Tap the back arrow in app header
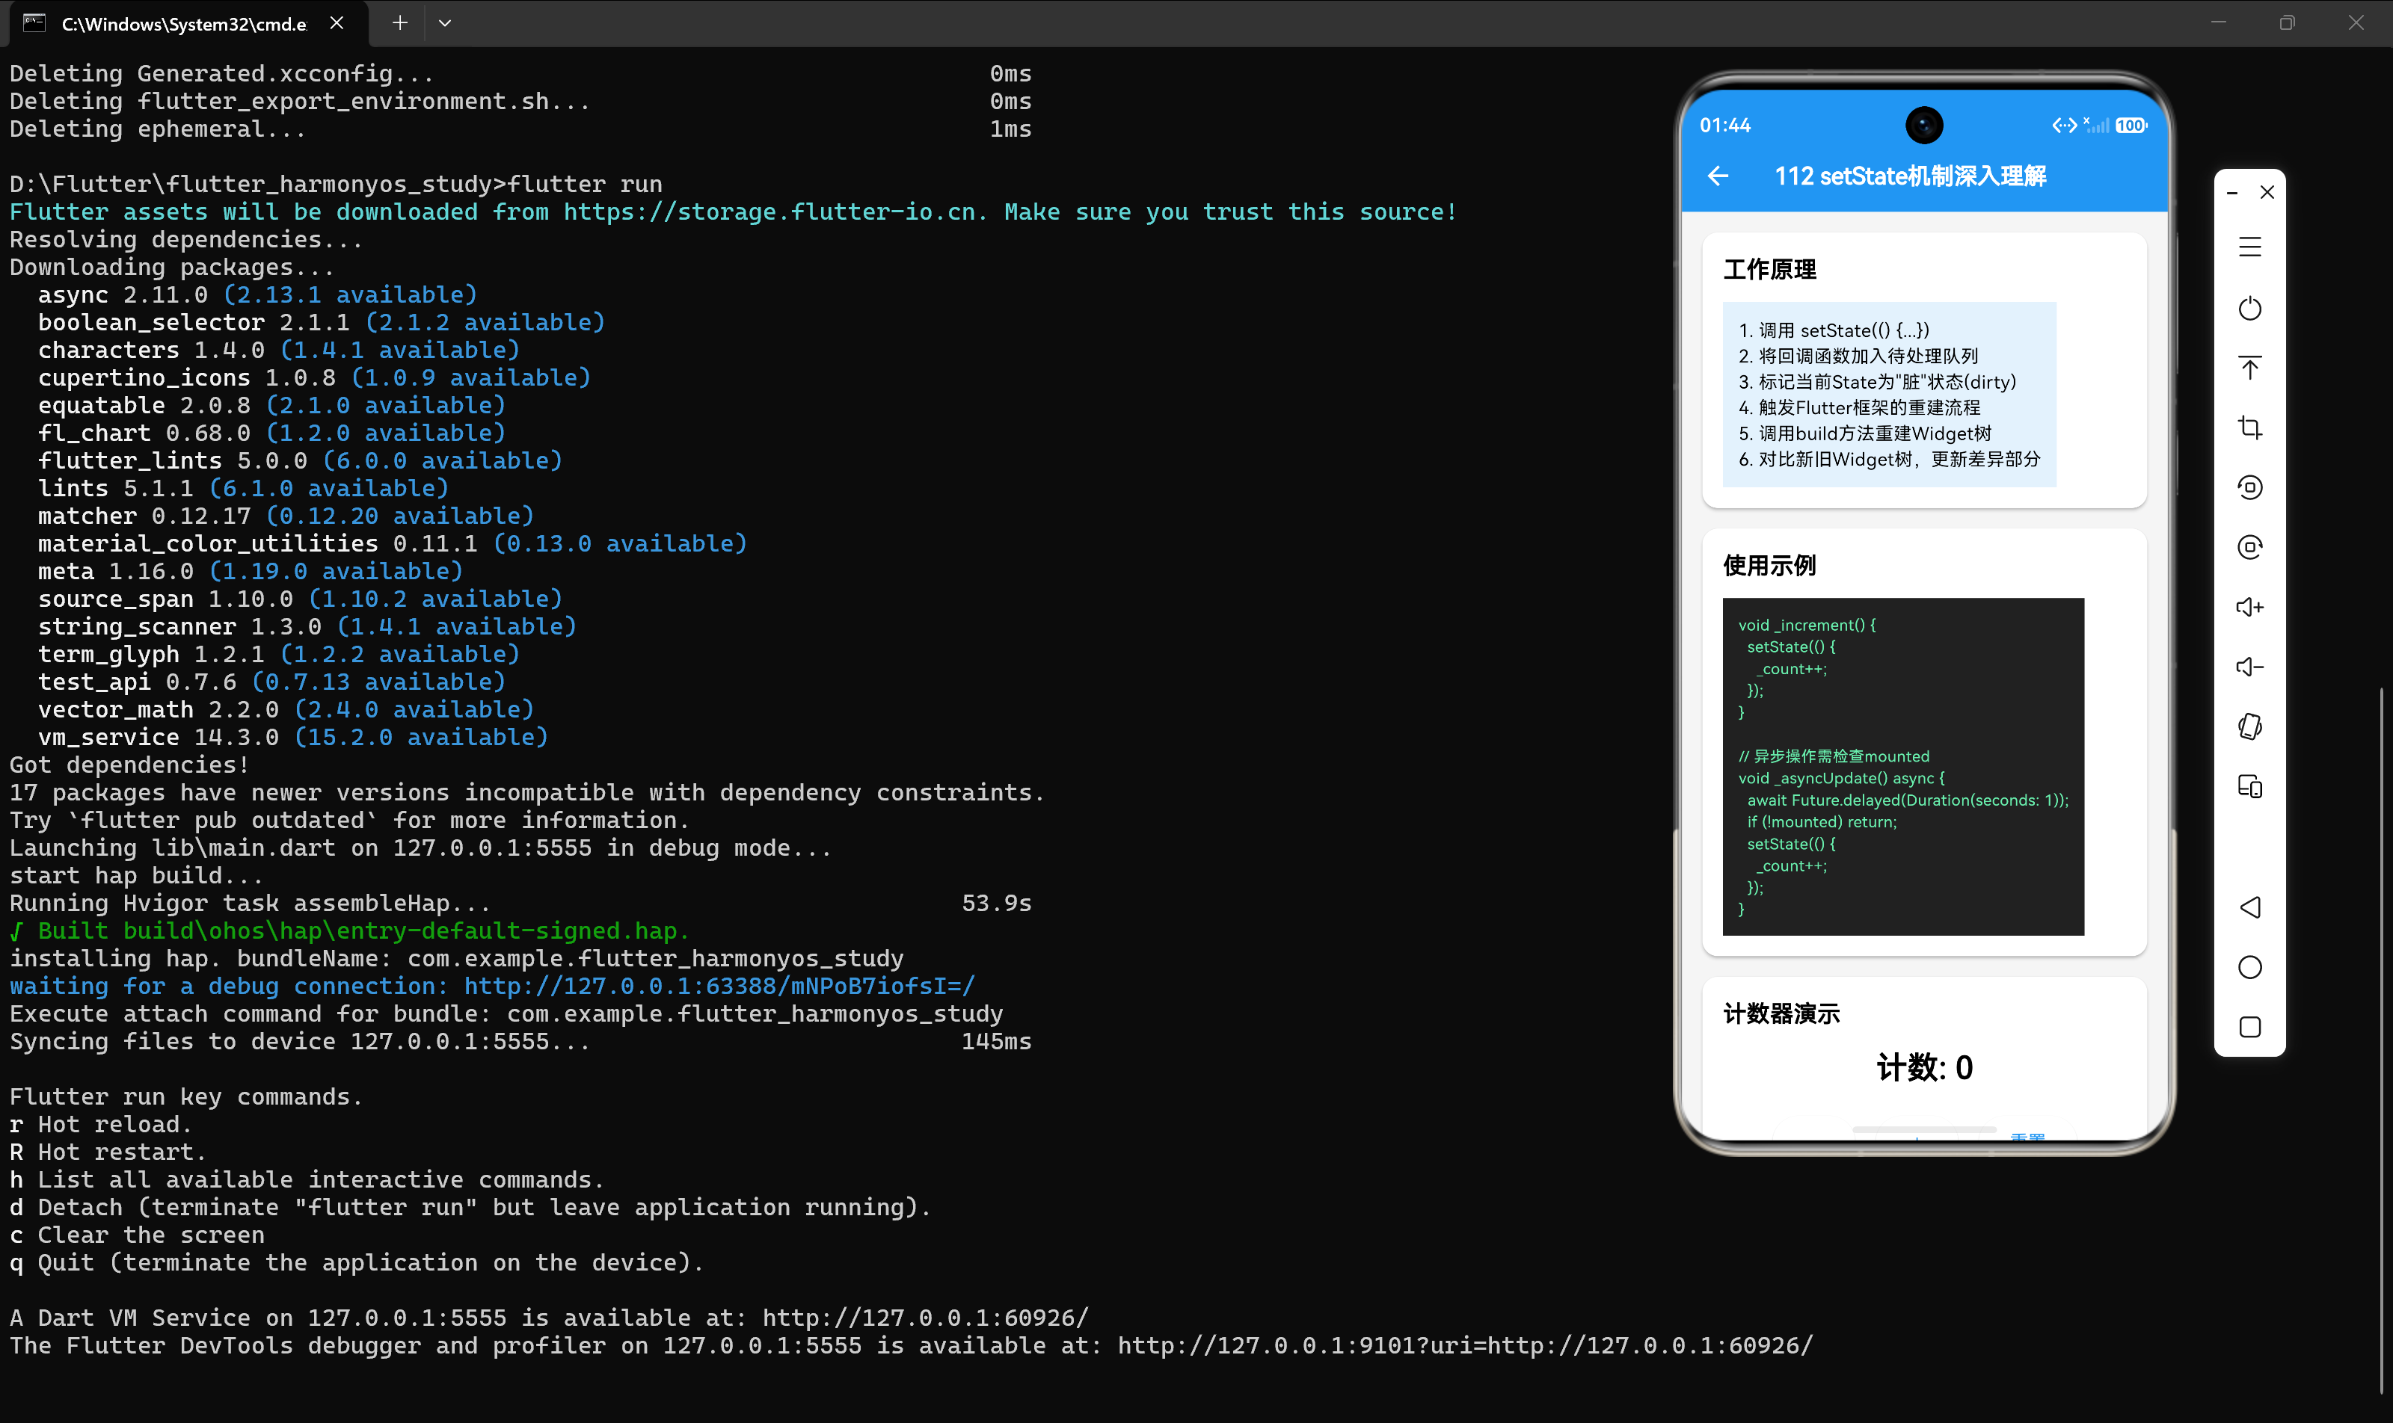 1718,176
